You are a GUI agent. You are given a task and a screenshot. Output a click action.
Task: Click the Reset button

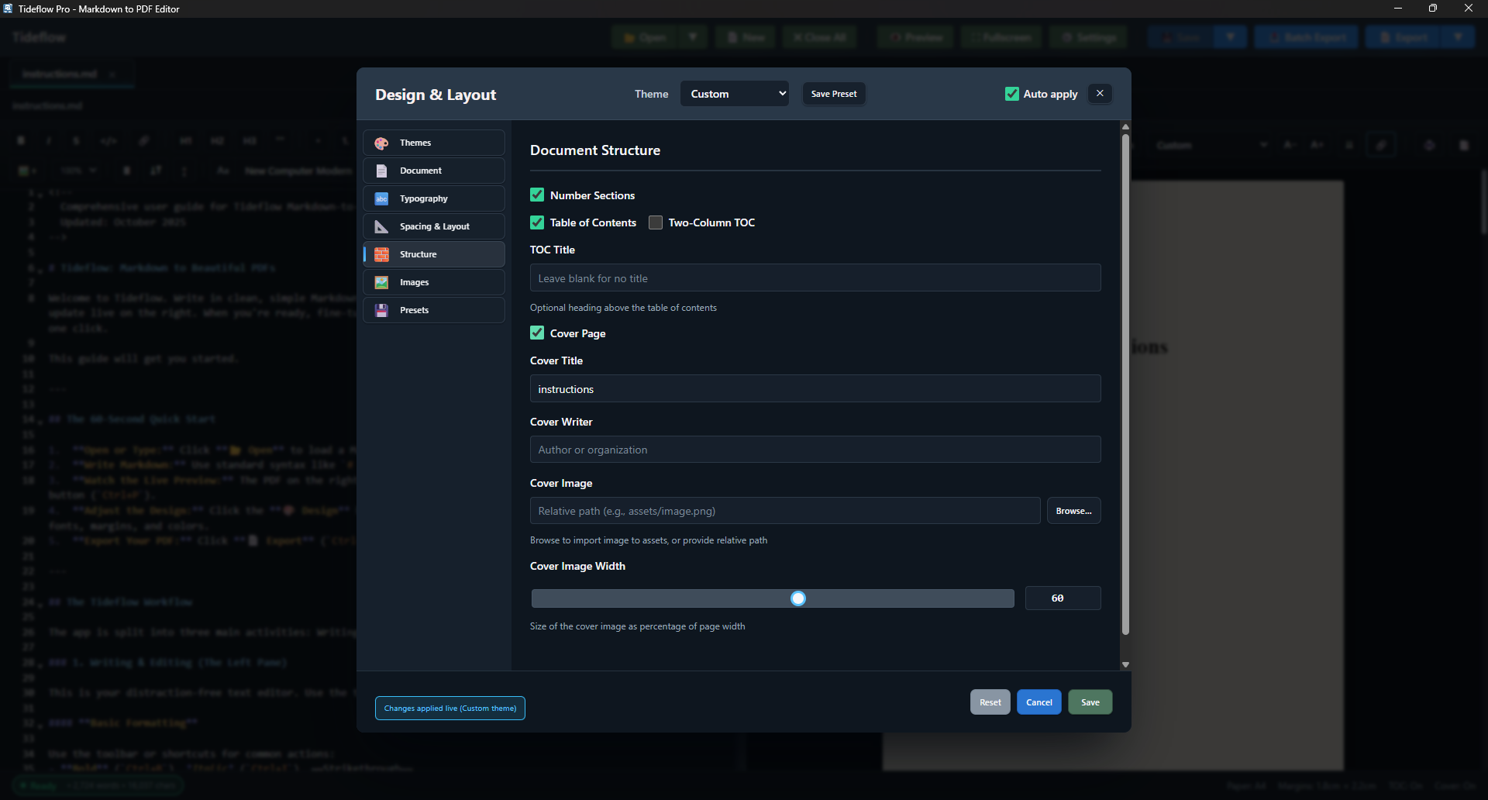[990, 702]
